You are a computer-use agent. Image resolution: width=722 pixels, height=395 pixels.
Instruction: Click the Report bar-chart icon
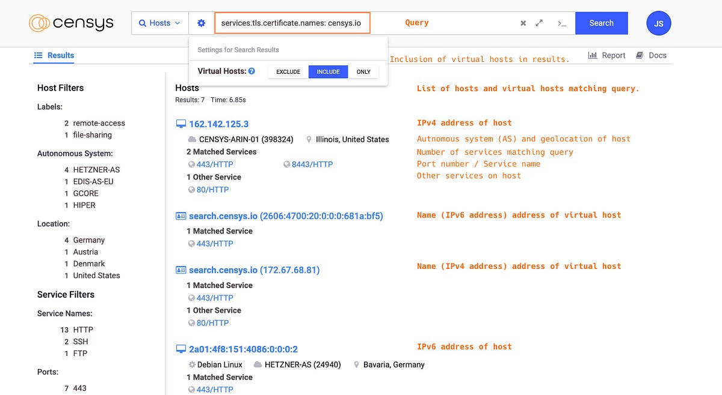[591, 55]
